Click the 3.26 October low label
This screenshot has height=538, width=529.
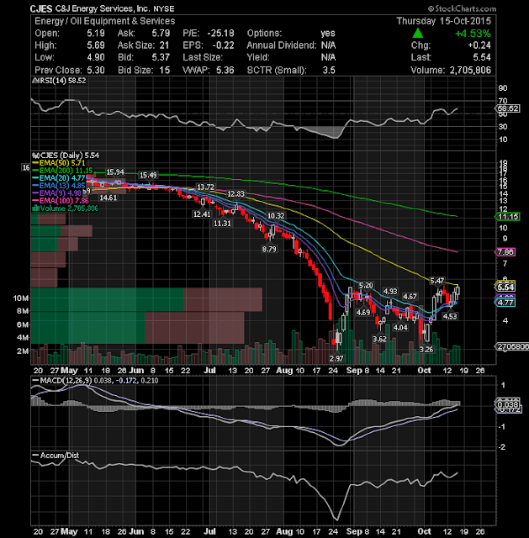pyautogui.click(x=426, y=350)
